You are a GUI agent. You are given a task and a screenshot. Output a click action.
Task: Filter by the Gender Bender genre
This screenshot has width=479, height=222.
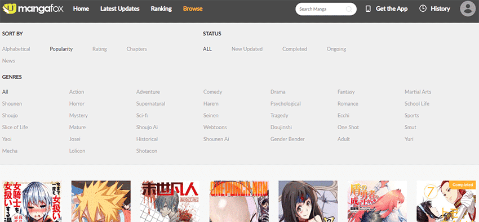click(x=287, y=139)
